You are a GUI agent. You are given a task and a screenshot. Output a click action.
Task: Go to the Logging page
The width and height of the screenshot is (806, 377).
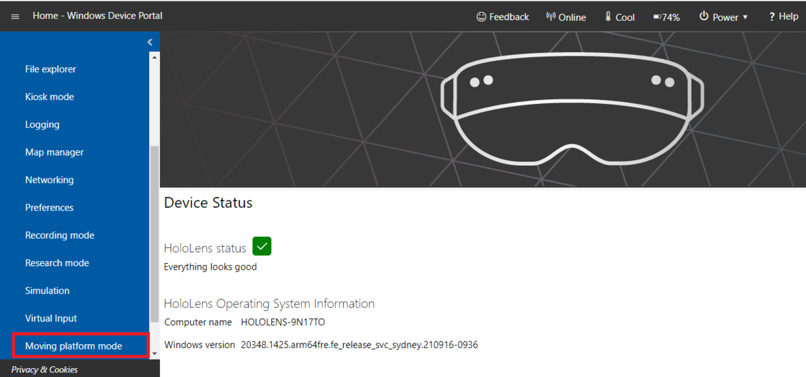click(42, 125)
